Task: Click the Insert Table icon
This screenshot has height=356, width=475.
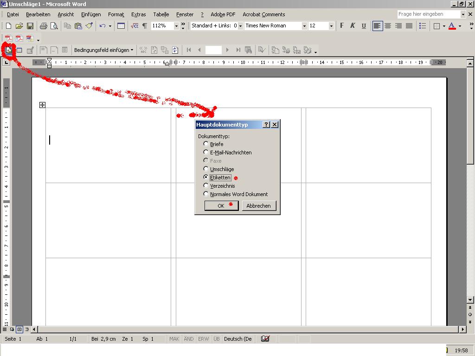Action: coord(121,26)
